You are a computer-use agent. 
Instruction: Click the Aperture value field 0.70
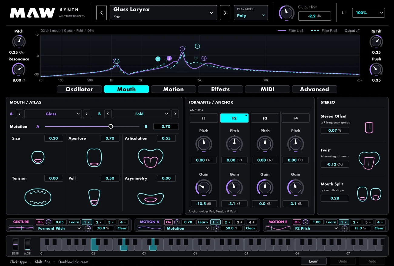coord(110,138)
